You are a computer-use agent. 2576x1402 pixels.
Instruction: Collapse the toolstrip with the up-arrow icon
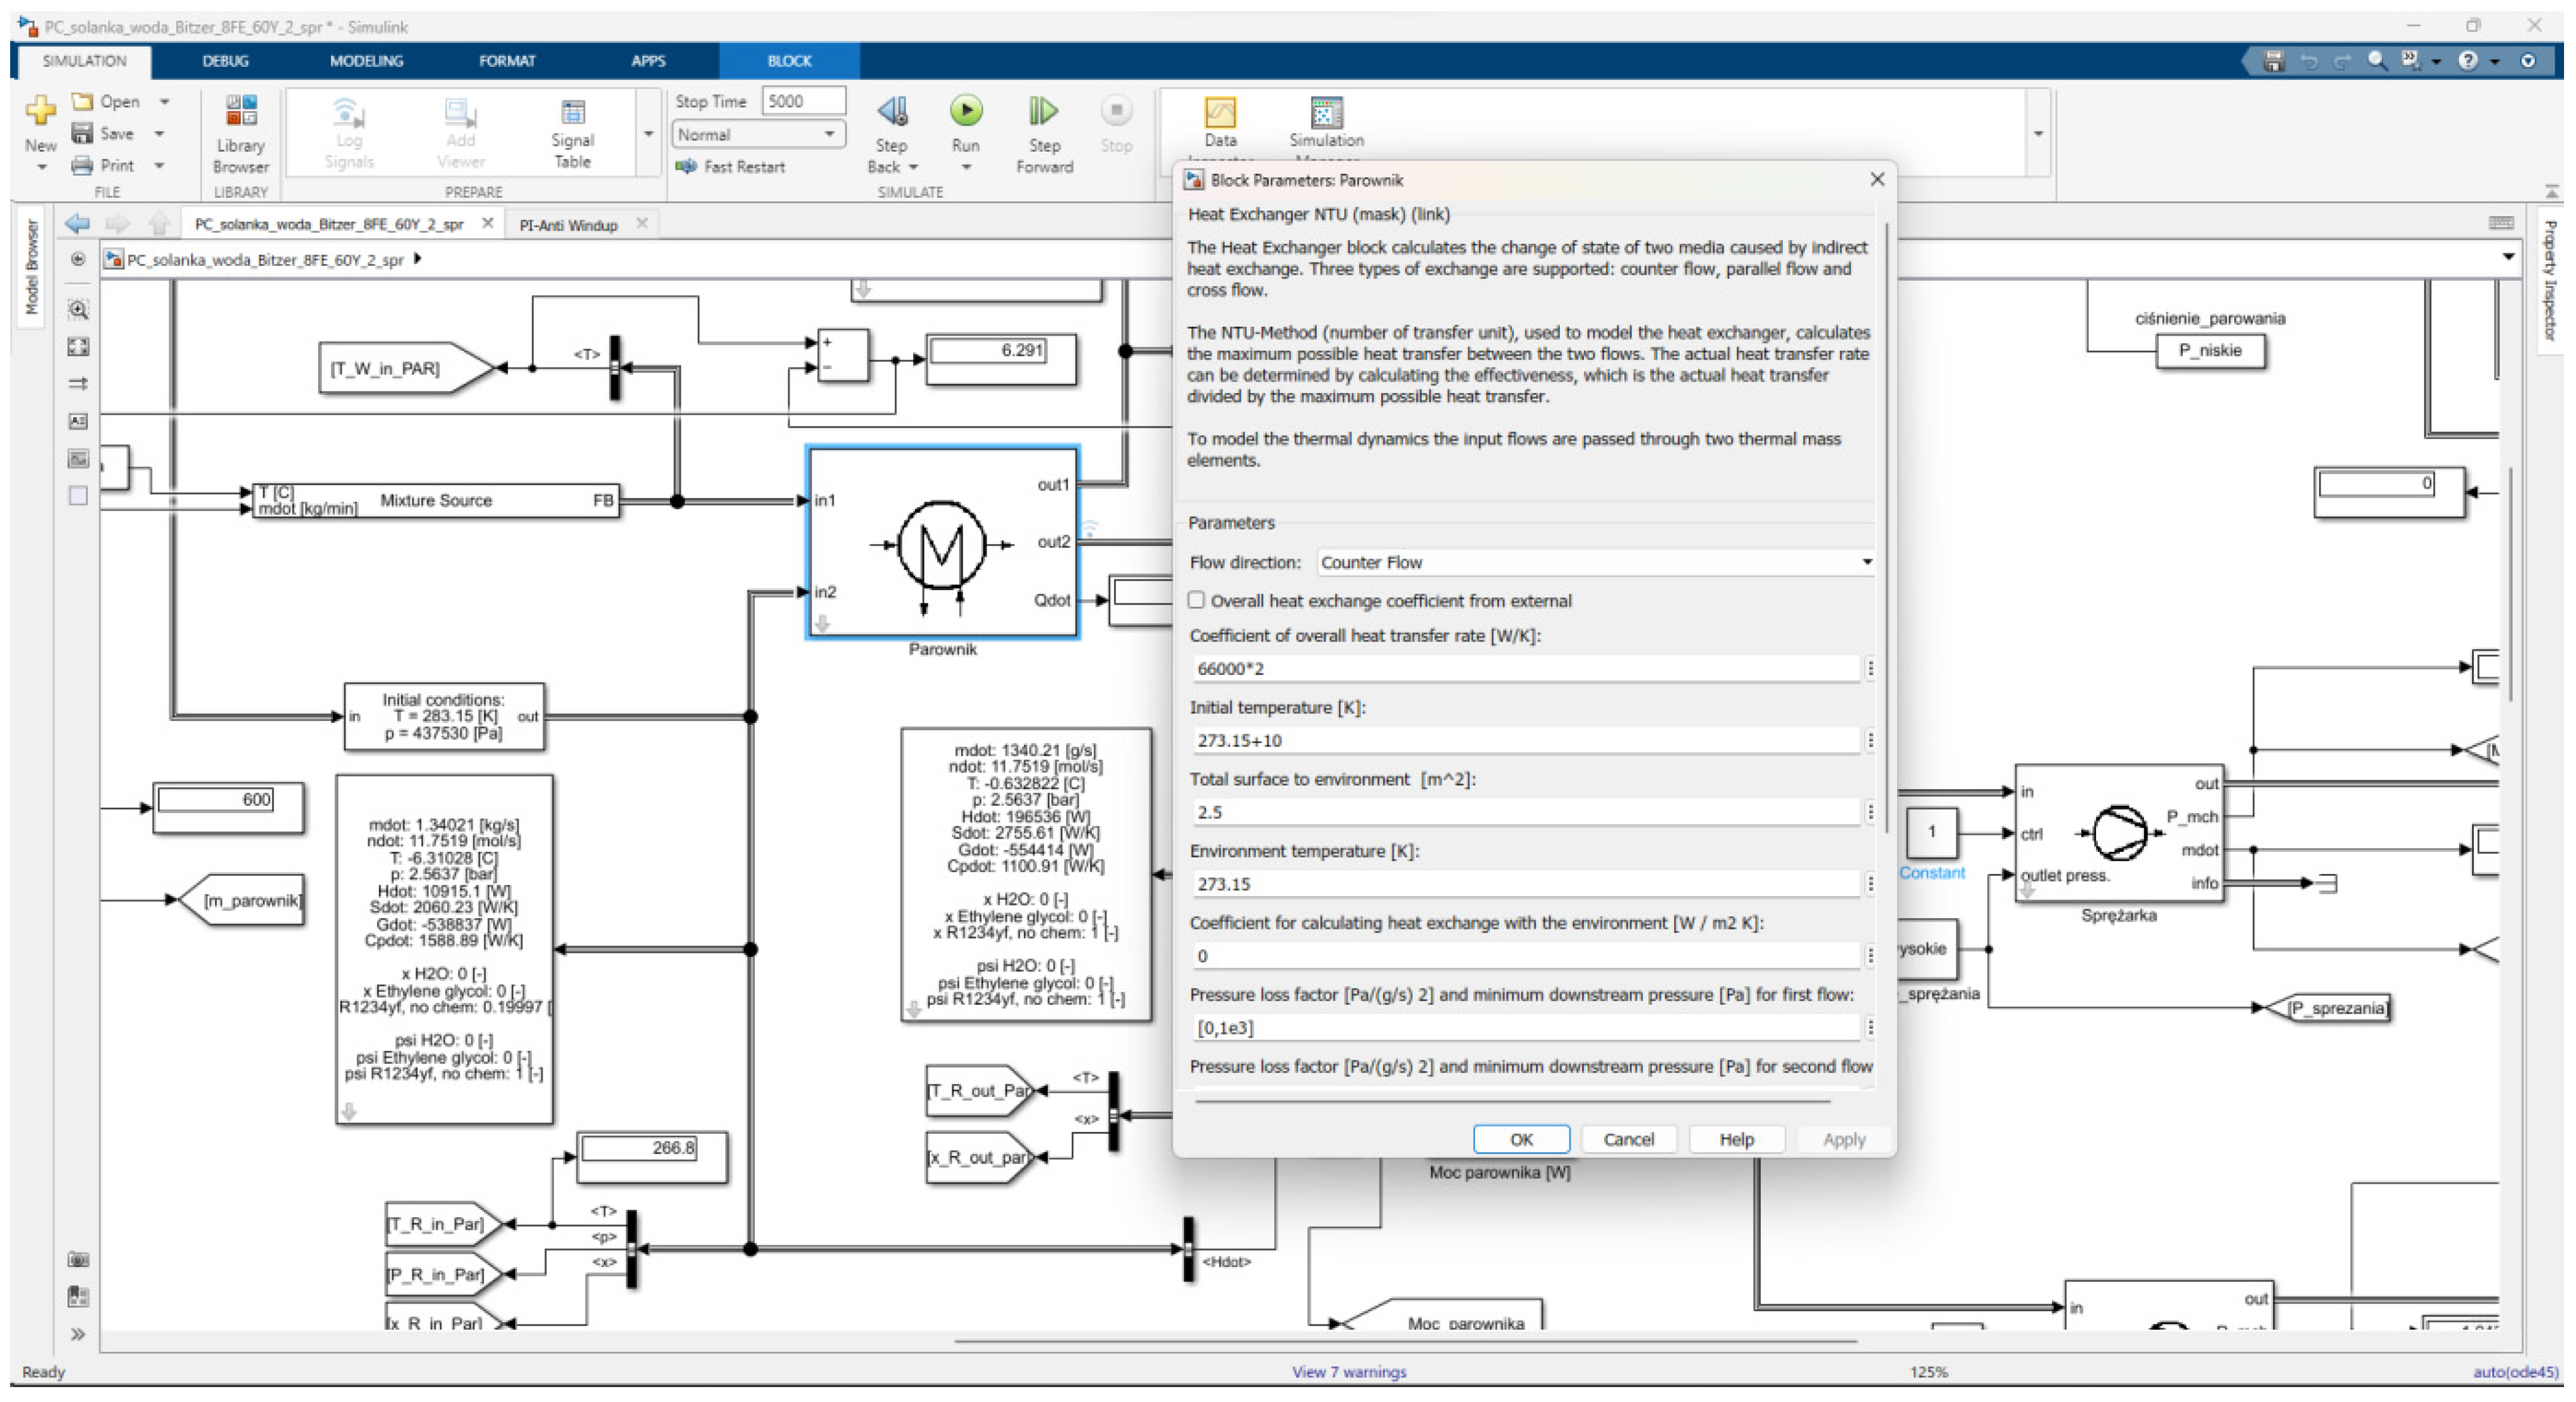point(2551,190)
